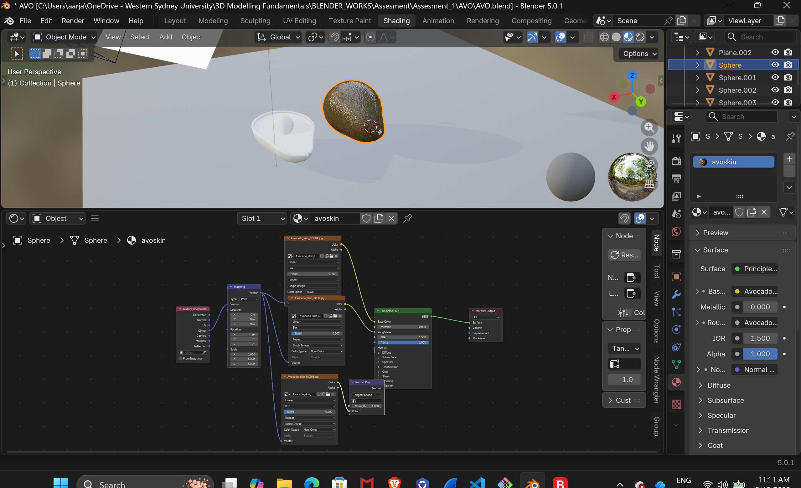Viewport: 801px width, 488px height.
Task: Click the zoom magnifier gizmo in viewport
Action: pyautogui.click(x=649, y=127)
